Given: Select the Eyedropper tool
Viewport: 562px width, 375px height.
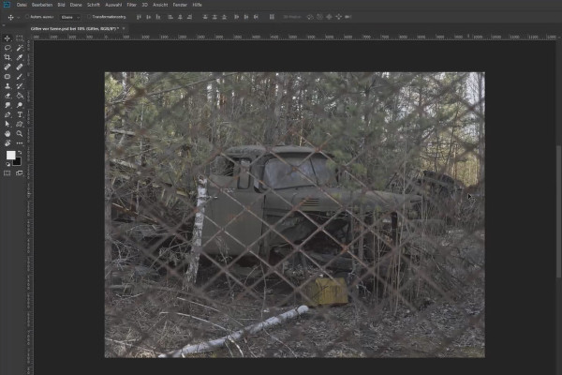Looking at the screenshot, I should (20, 57).
